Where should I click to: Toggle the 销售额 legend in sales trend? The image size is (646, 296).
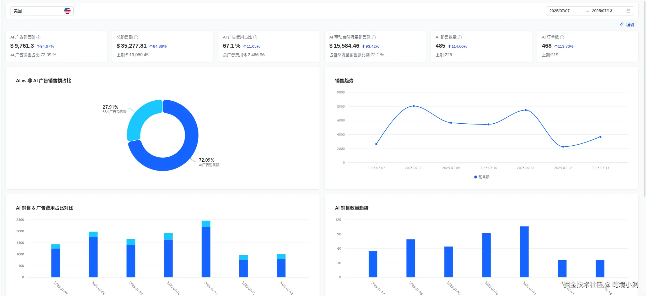[x=482, y=177]
